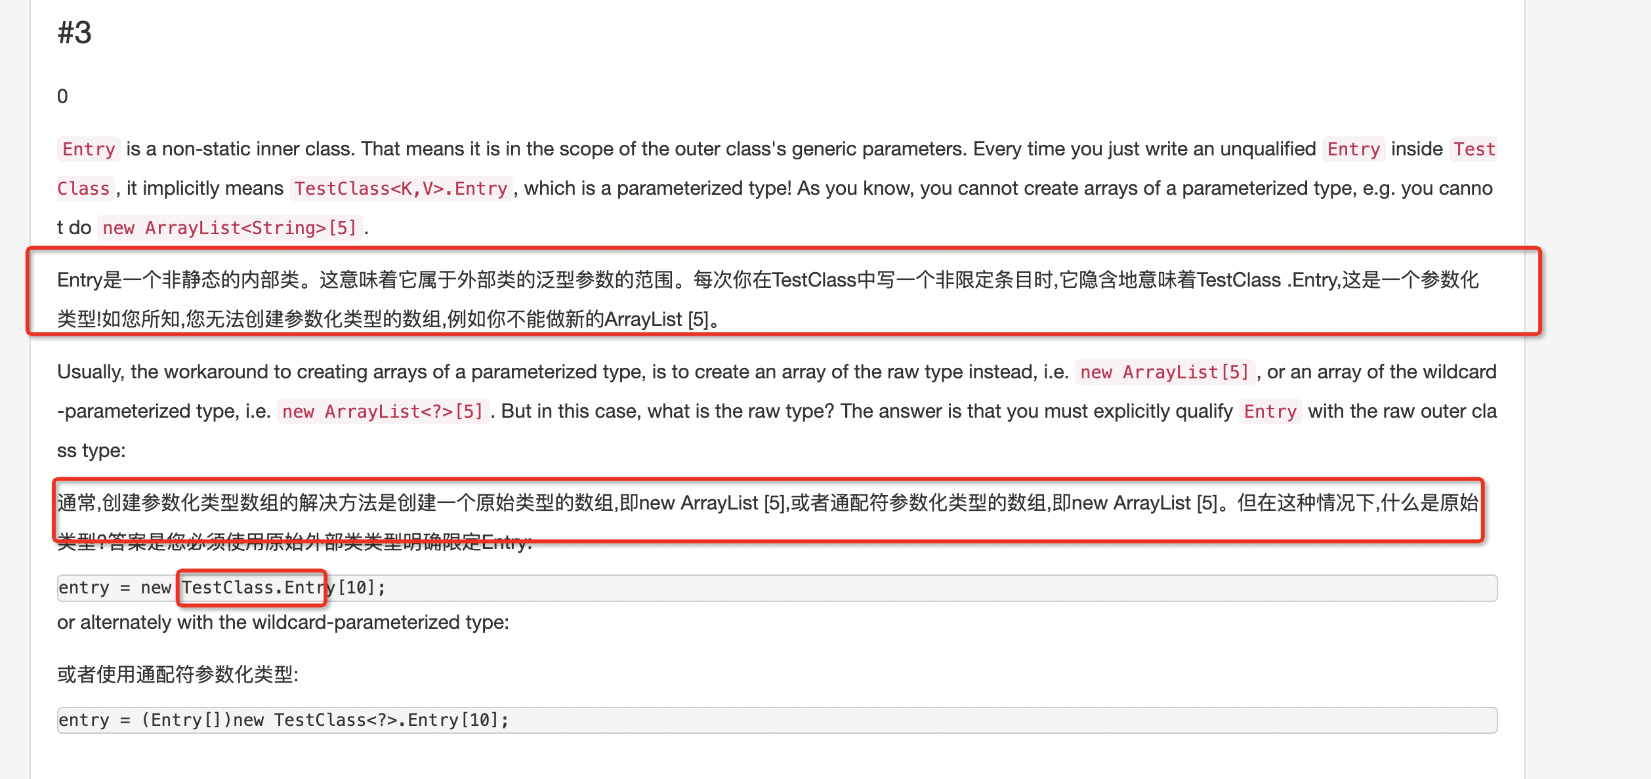The width and height of the screenshot is (1651, 779).
Task: Click the #3 answer heading
Action: click(74, 33)
